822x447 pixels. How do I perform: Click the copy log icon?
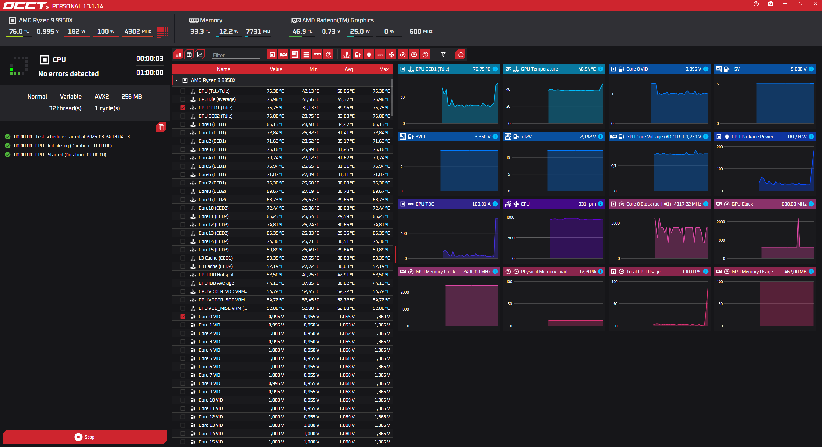tap(161, 128)
